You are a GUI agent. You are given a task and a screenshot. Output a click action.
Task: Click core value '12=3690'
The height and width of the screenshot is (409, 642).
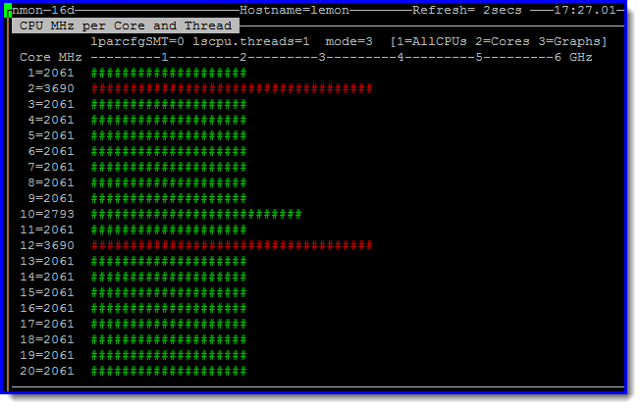(47, 245)
